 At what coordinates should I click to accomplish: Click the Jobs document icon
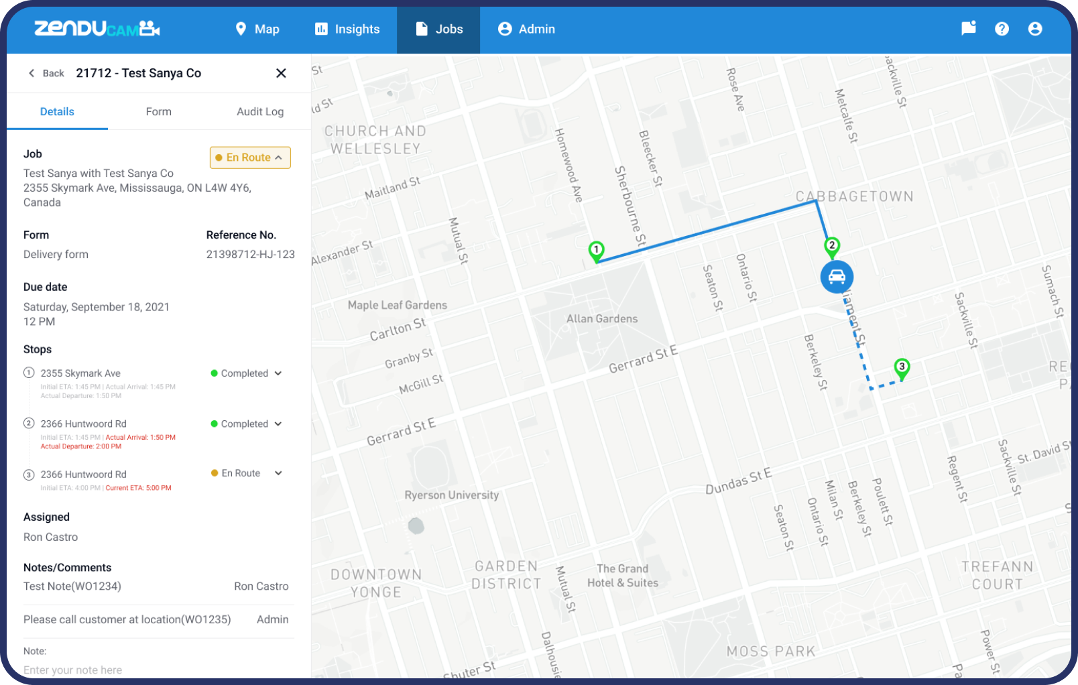point(421,29)
